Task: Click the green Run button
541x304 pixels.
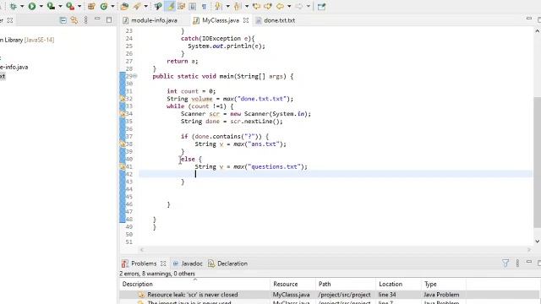Action: point(32,6)
